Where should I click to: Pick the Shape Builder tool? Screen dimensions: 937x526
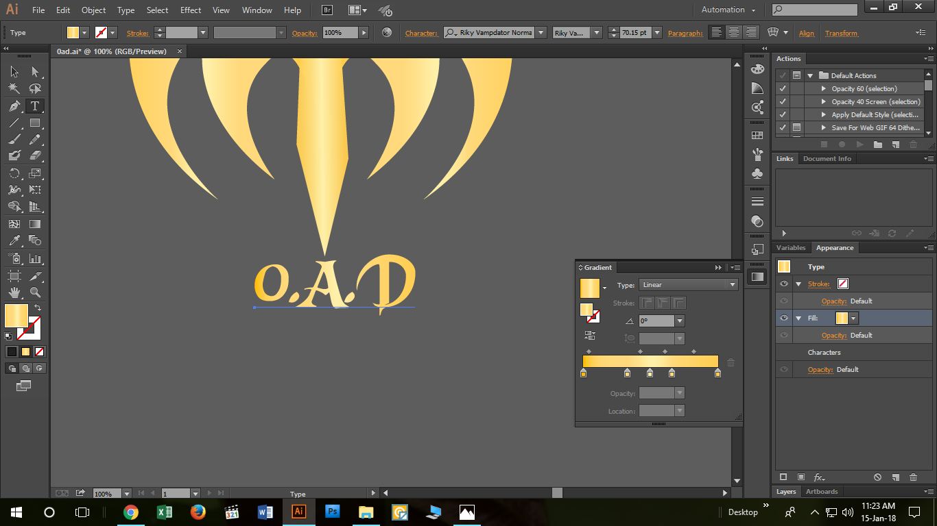point(14,207)
